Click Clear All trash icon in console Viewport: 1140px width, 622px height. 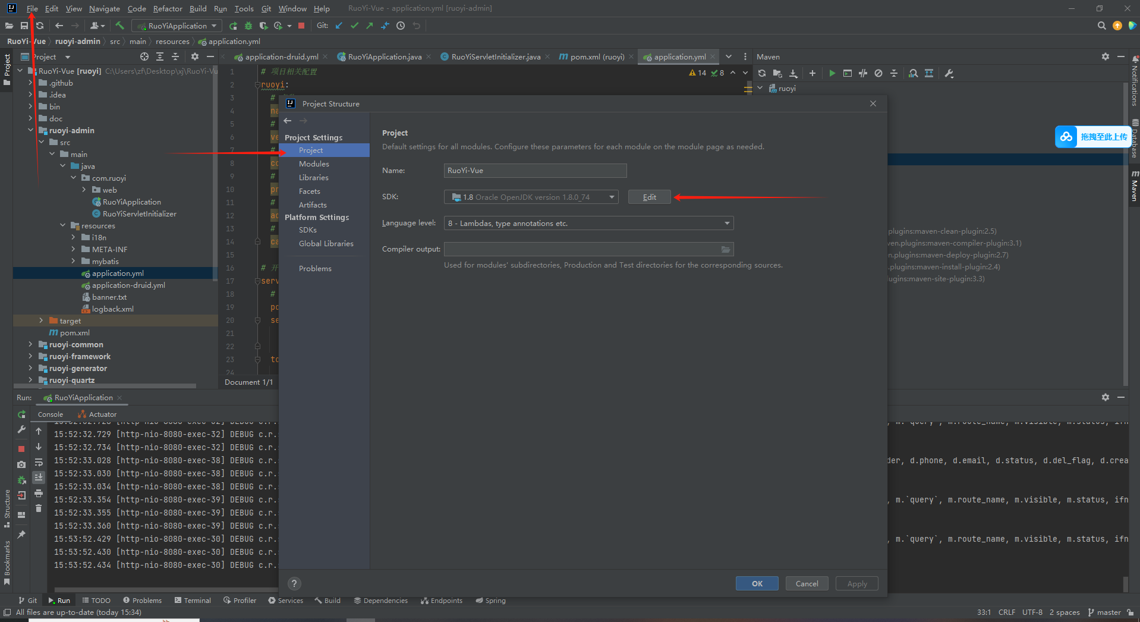[39, 508]
